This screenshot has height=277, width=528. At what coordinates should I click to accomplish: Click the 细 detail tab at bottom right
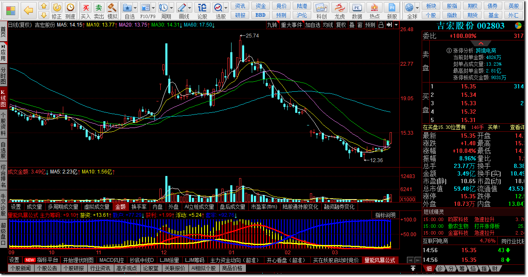428,268
